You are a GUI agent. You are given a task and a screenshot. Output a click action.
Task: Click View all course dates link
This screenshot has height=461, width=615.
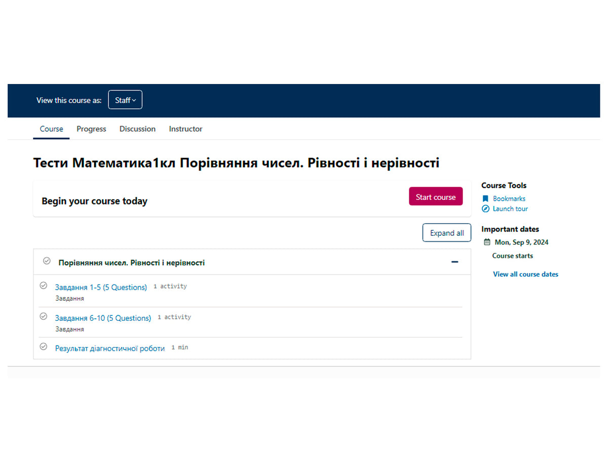coord(525,274)
